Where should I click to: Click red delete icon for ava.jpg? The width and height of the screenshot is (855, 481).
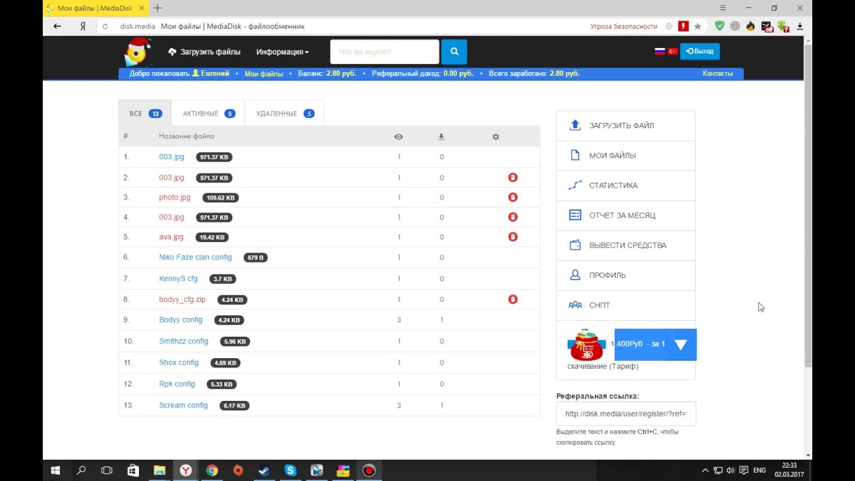click(512, 236)
